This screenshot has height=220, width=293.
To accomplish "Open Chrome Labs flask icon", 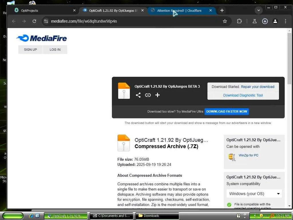I will (x=254, y=21).
